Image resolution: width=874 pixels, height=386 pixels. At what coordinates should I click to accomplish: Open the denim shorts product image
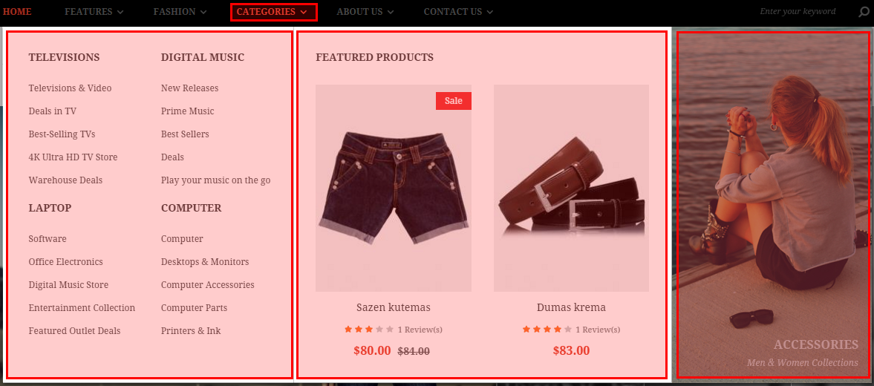(x=394, y=189)
